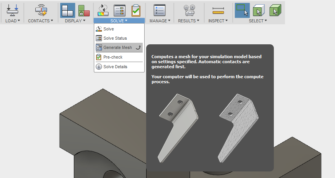The width and height of the screenshot is (335, 178).
Task: Enable window selection mode icon
Action: pos(242,10)
